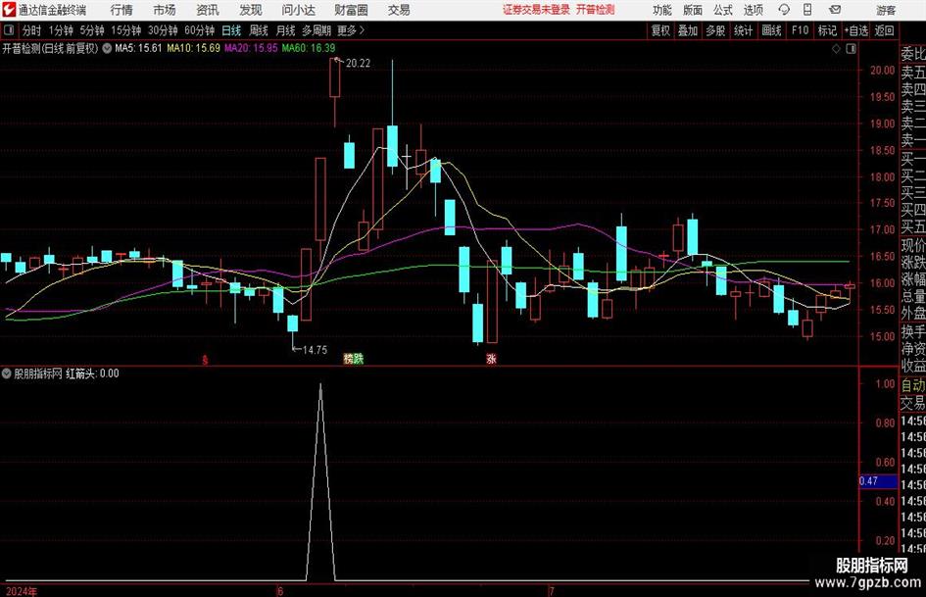Click the 2024年 date axis label
The image size is (926, 597).
22,591
